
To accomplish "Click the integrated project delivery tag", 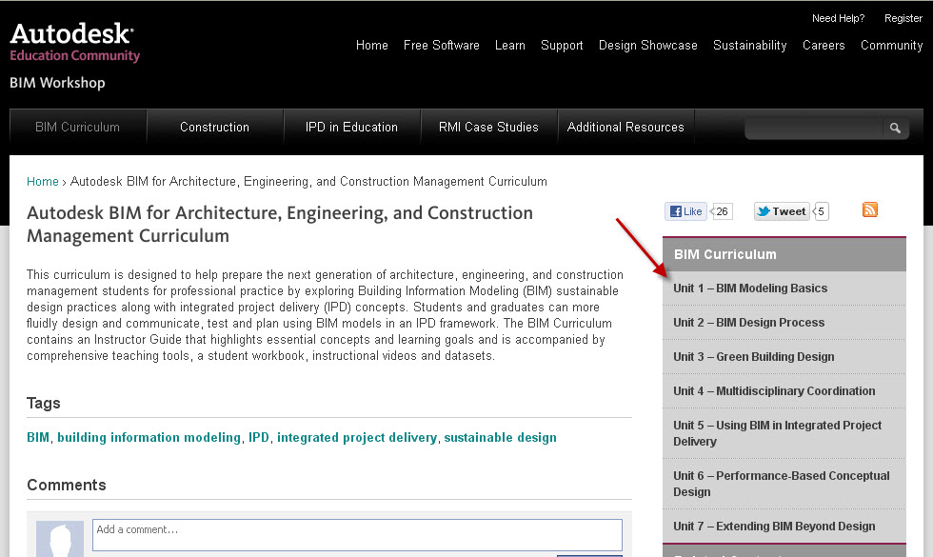I will [x=357, y=437].
